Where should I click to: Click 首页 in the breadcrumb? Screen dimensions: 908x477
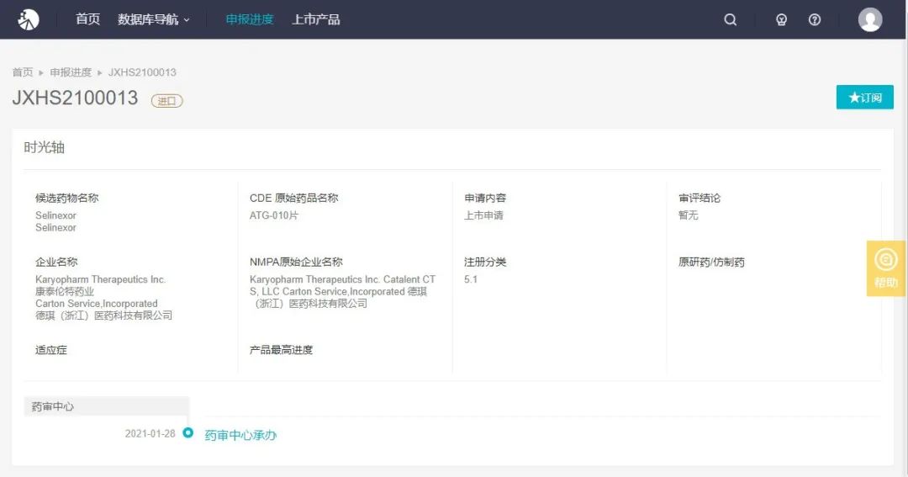(23, 72)
